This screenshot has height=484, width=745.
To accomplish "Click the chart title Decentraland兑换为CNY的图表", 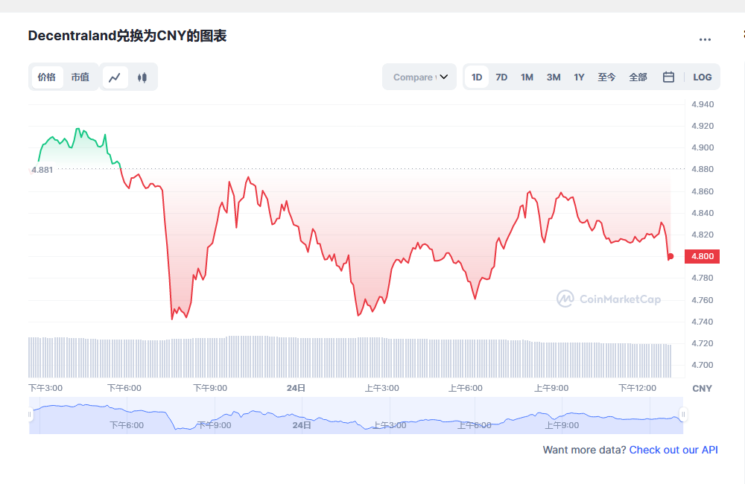I will (127, 36).
